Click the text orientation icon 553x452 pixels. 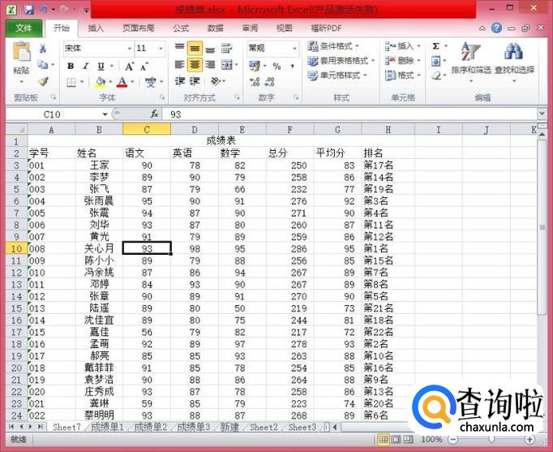point(215,81)
